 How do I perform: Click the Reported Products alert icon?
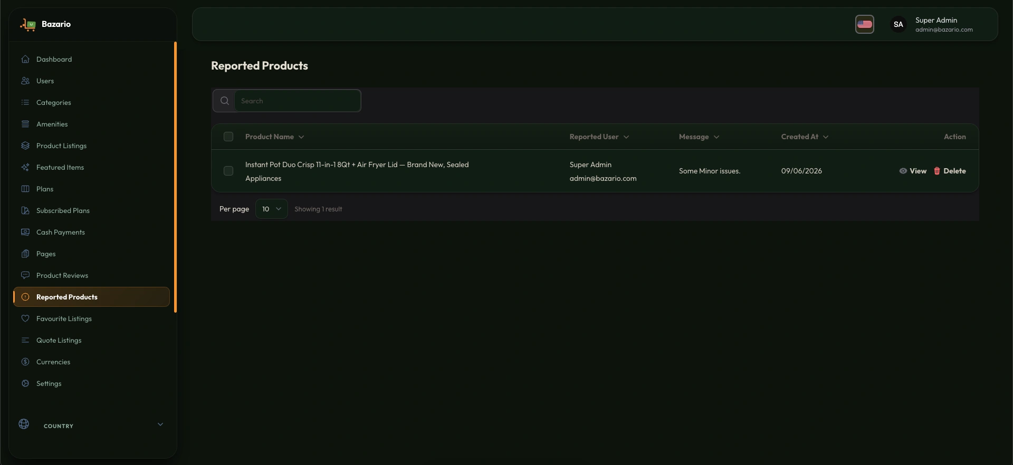coord(25,297)
